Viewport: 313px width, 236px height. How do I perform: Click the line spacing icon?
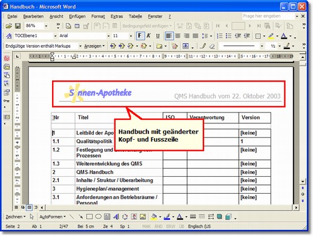click(205, 36)
